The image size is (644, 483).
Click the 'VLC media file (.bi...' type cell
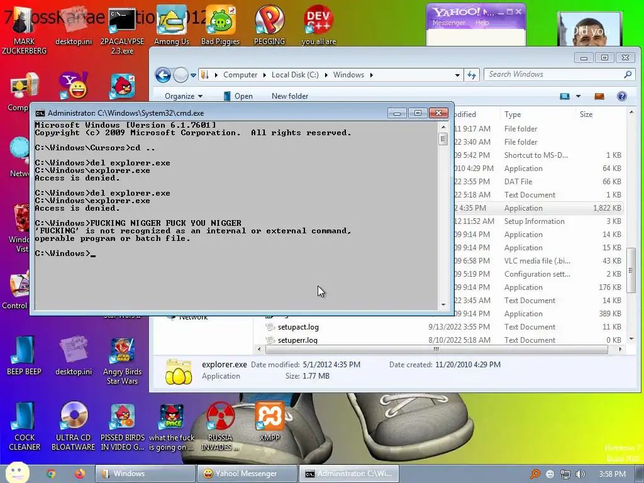tap(537, 261)
